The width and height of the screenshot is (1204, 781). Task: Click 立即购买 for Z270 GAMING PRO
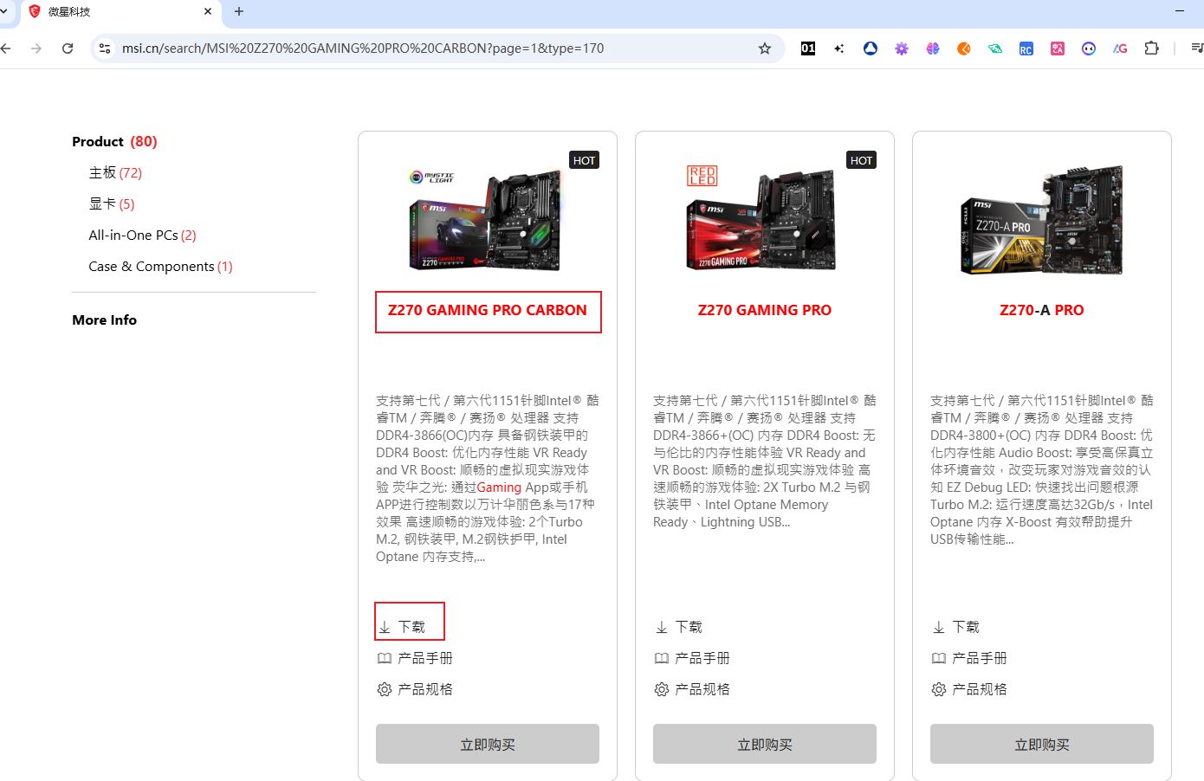pyautogui.click(x=765, y=744)
